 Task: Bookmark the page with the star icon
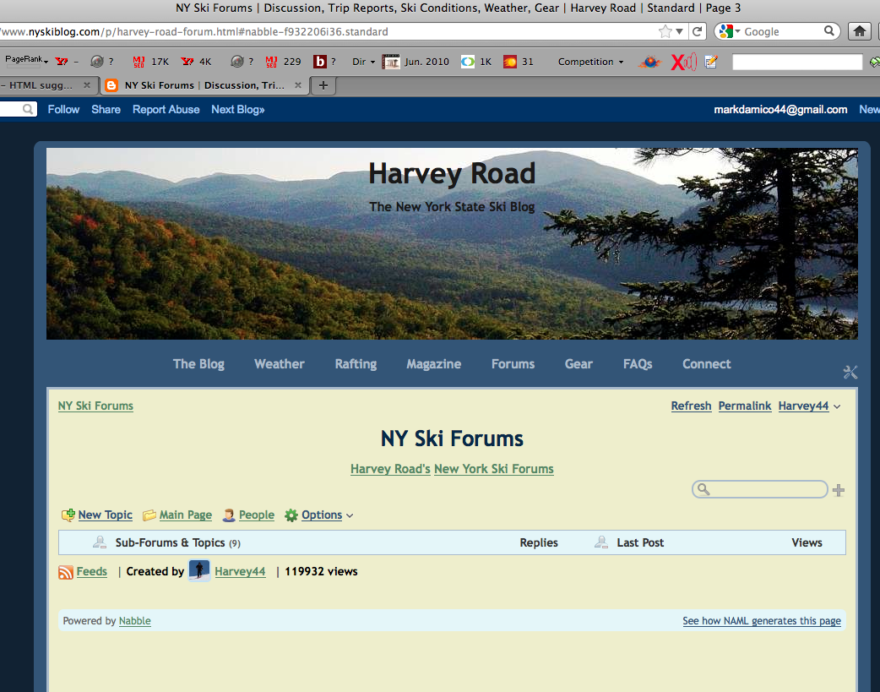(665, 31)
